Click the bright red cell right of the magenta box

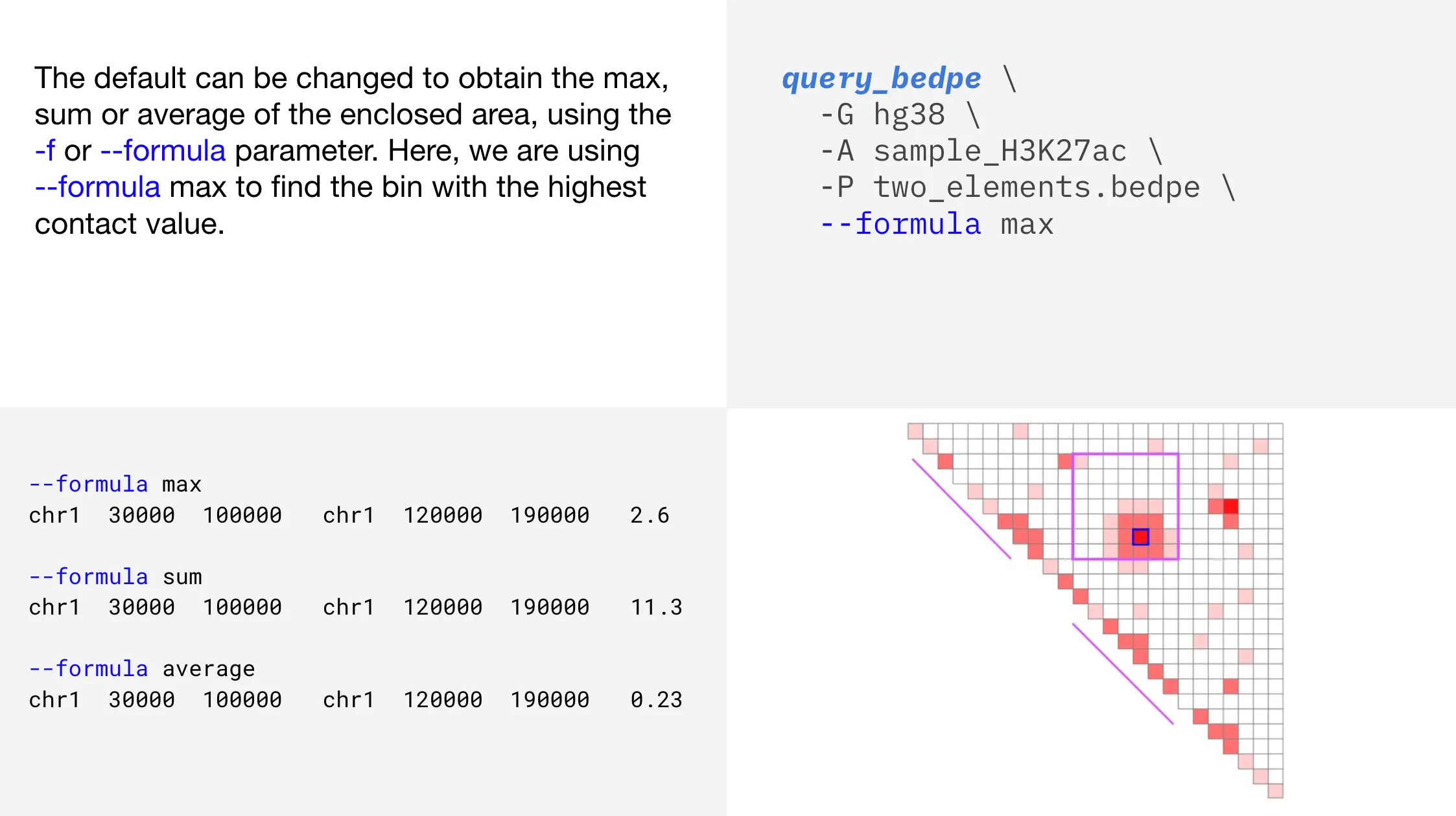[1230, 506]
